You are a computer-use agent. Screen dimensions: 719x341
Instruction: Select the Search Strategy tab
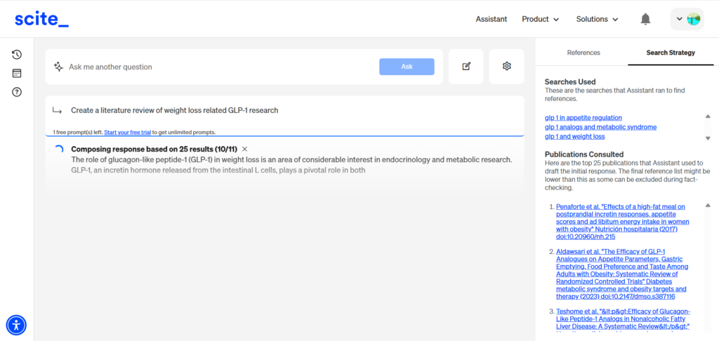(x=671, y=53)
